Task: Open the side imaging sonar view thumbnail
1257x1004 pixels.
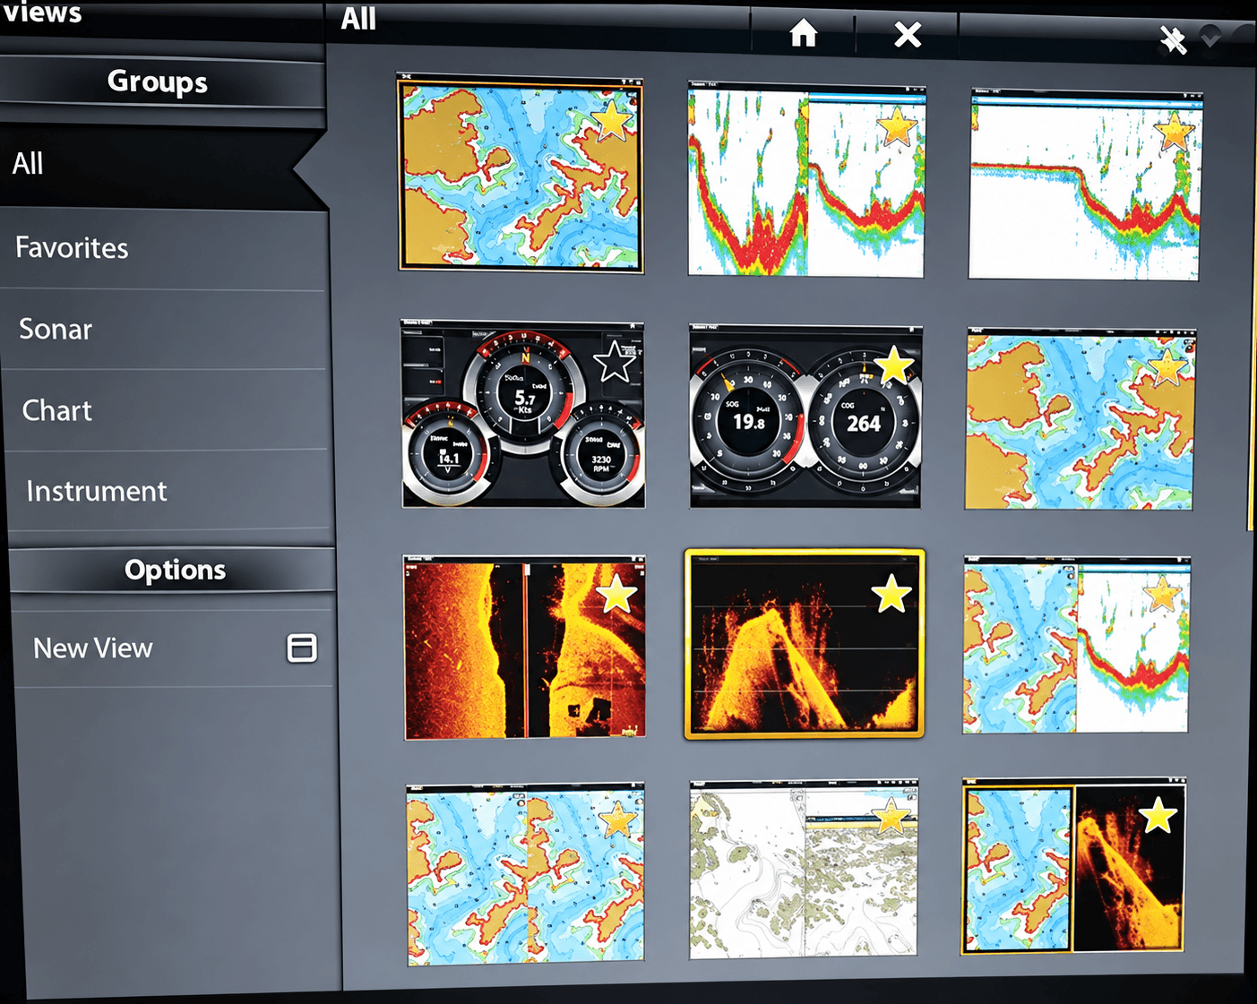Action: point(525,648)
